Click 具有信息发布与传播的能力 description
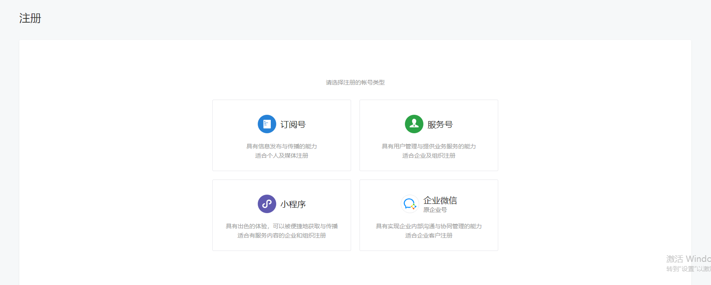711x285 pixels. coord(282,146)
